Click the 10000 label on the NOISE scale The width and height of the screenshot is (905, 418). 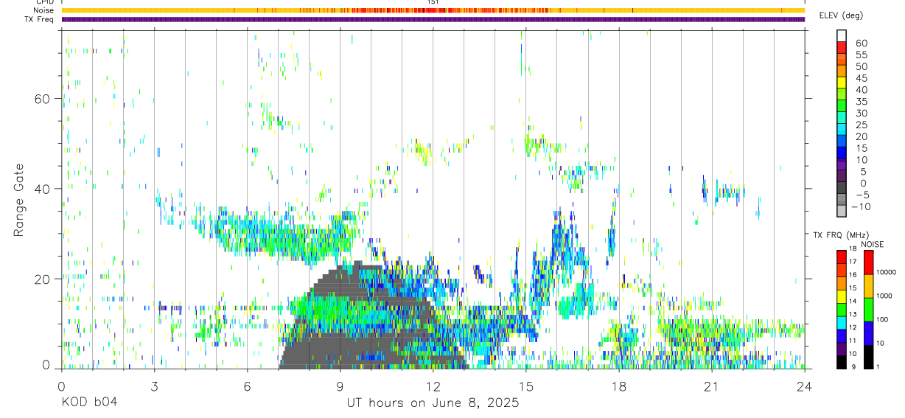point(887,272)
